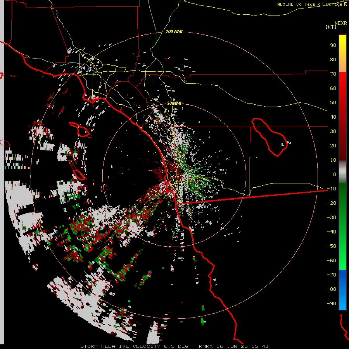Click the yellow top segment of color bar

[342, 54]
